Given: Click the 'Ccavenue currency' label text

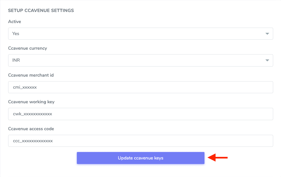Looking at the screenshot, I should click(27, 48).
